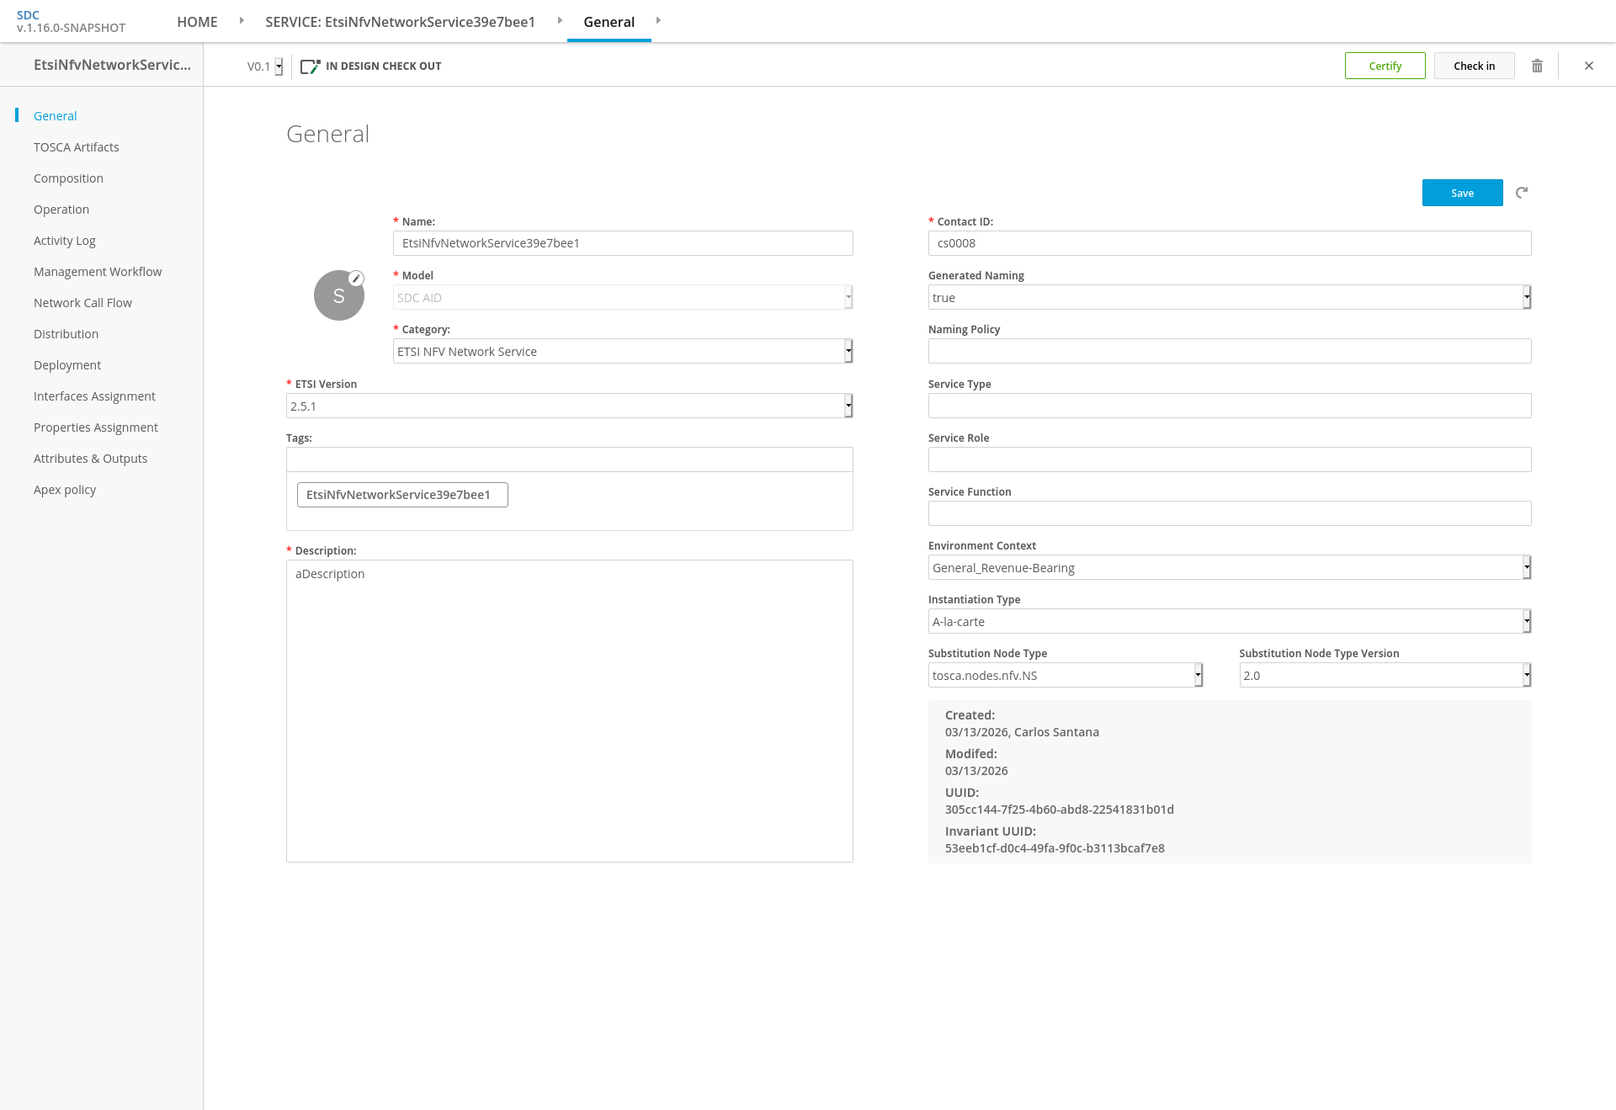Click the refresh revert icon near Save
This screenshot has width=1616, height=1110.
(x=1522, y=193)
